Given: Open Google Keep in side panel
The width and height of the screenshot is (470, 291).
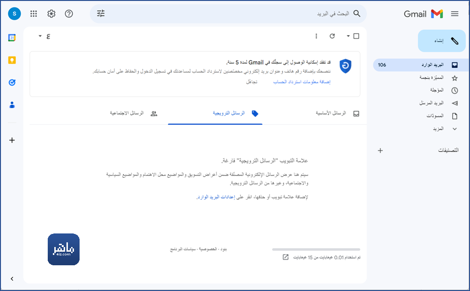Looking at the screenshot, I should [x=12, y=60].
